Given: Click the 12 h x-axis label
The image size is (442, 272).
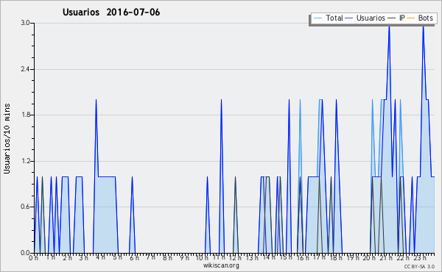Looking at the screenshot, I should pos(235,257).
